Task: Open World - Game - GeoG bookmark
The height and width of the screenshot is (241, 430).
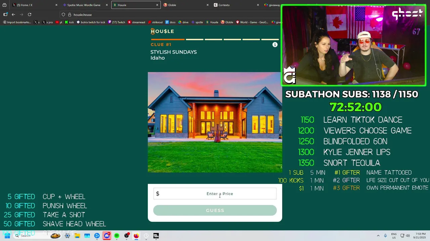Action: (252, 22)
